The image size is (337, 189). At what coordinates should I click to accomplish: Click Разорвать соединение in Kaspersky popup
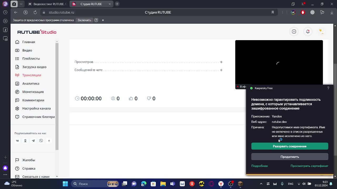(x=290, y=146)
